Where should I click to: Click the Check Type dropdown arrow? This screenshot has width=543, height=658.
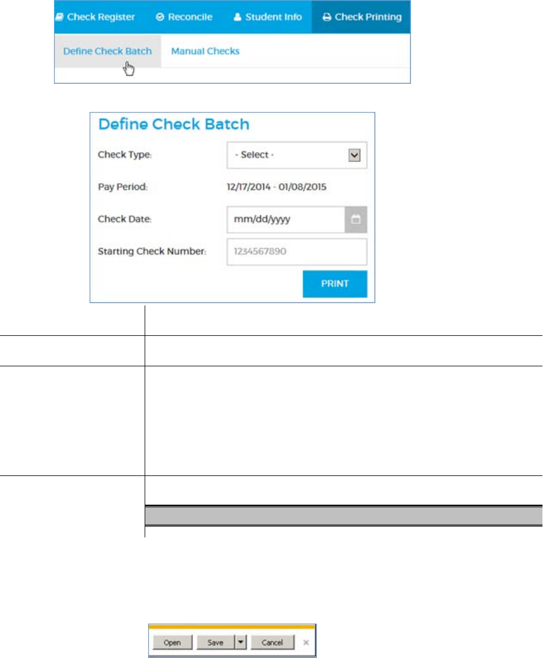click(x=355, y=155)
